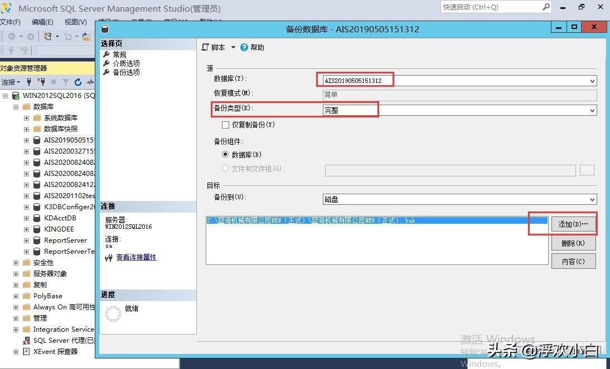
Task: Click the 恢复模式 field showing 简单
Action: click(x=460, y=95)
